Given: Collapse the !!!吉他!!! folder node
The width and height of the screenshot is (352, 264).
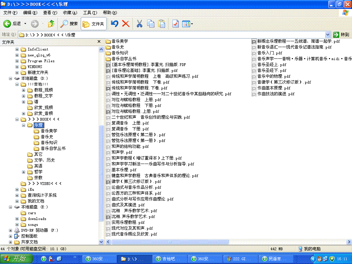Looking at the screenshot, I should (x=17, y=84).
